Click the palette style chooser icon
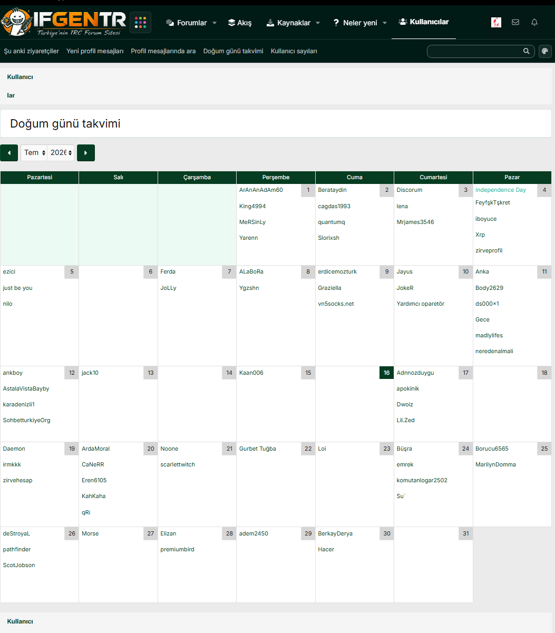 tap(545, 51)
